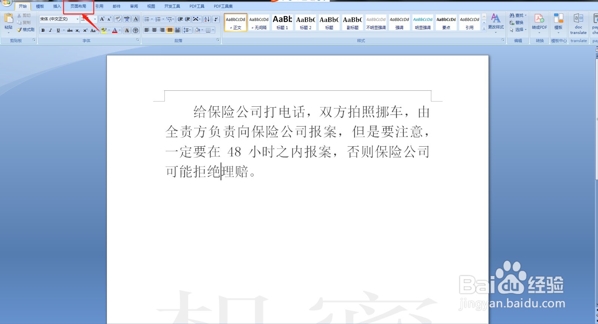The width and height of the screenshot is (598, 324).
Task: Align the paragraph text left
Action: 147,30
